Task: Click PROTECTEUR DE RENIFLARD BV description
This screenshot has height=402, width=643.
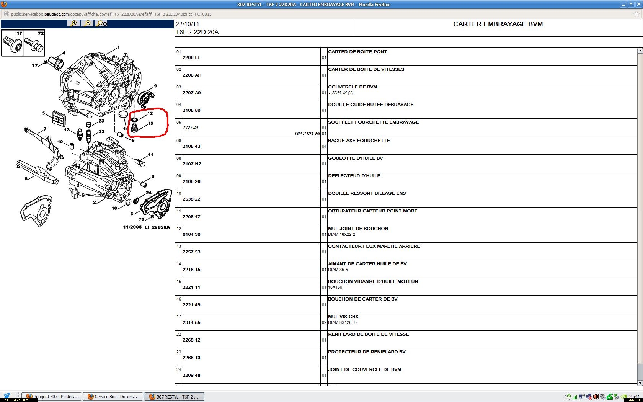Action: (367, 352)
